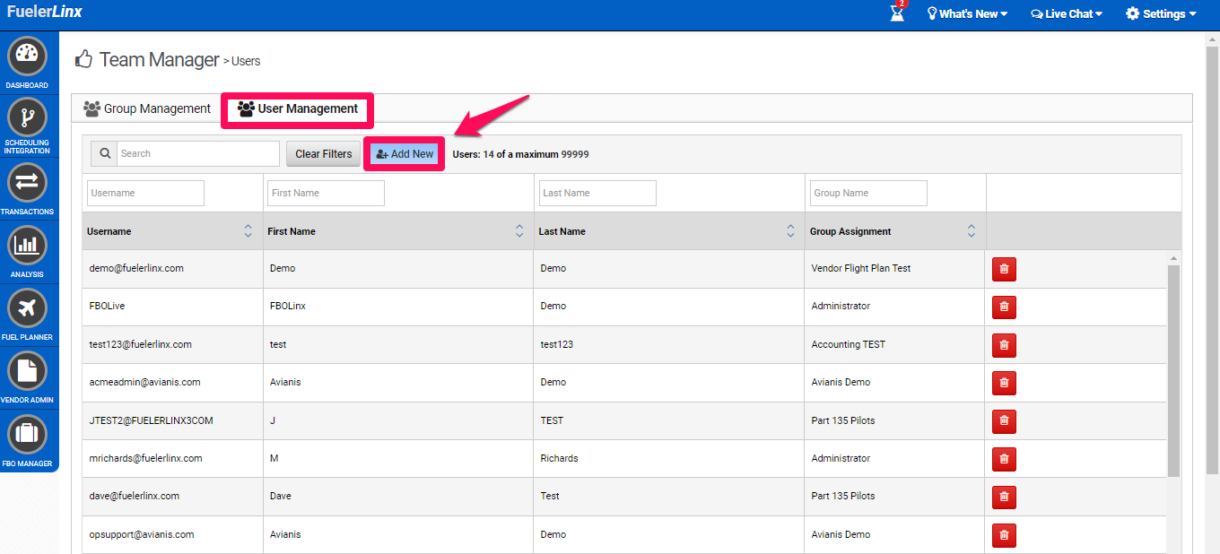Delete user demo@fuelerlinx.com

[x=1004, y=269]
